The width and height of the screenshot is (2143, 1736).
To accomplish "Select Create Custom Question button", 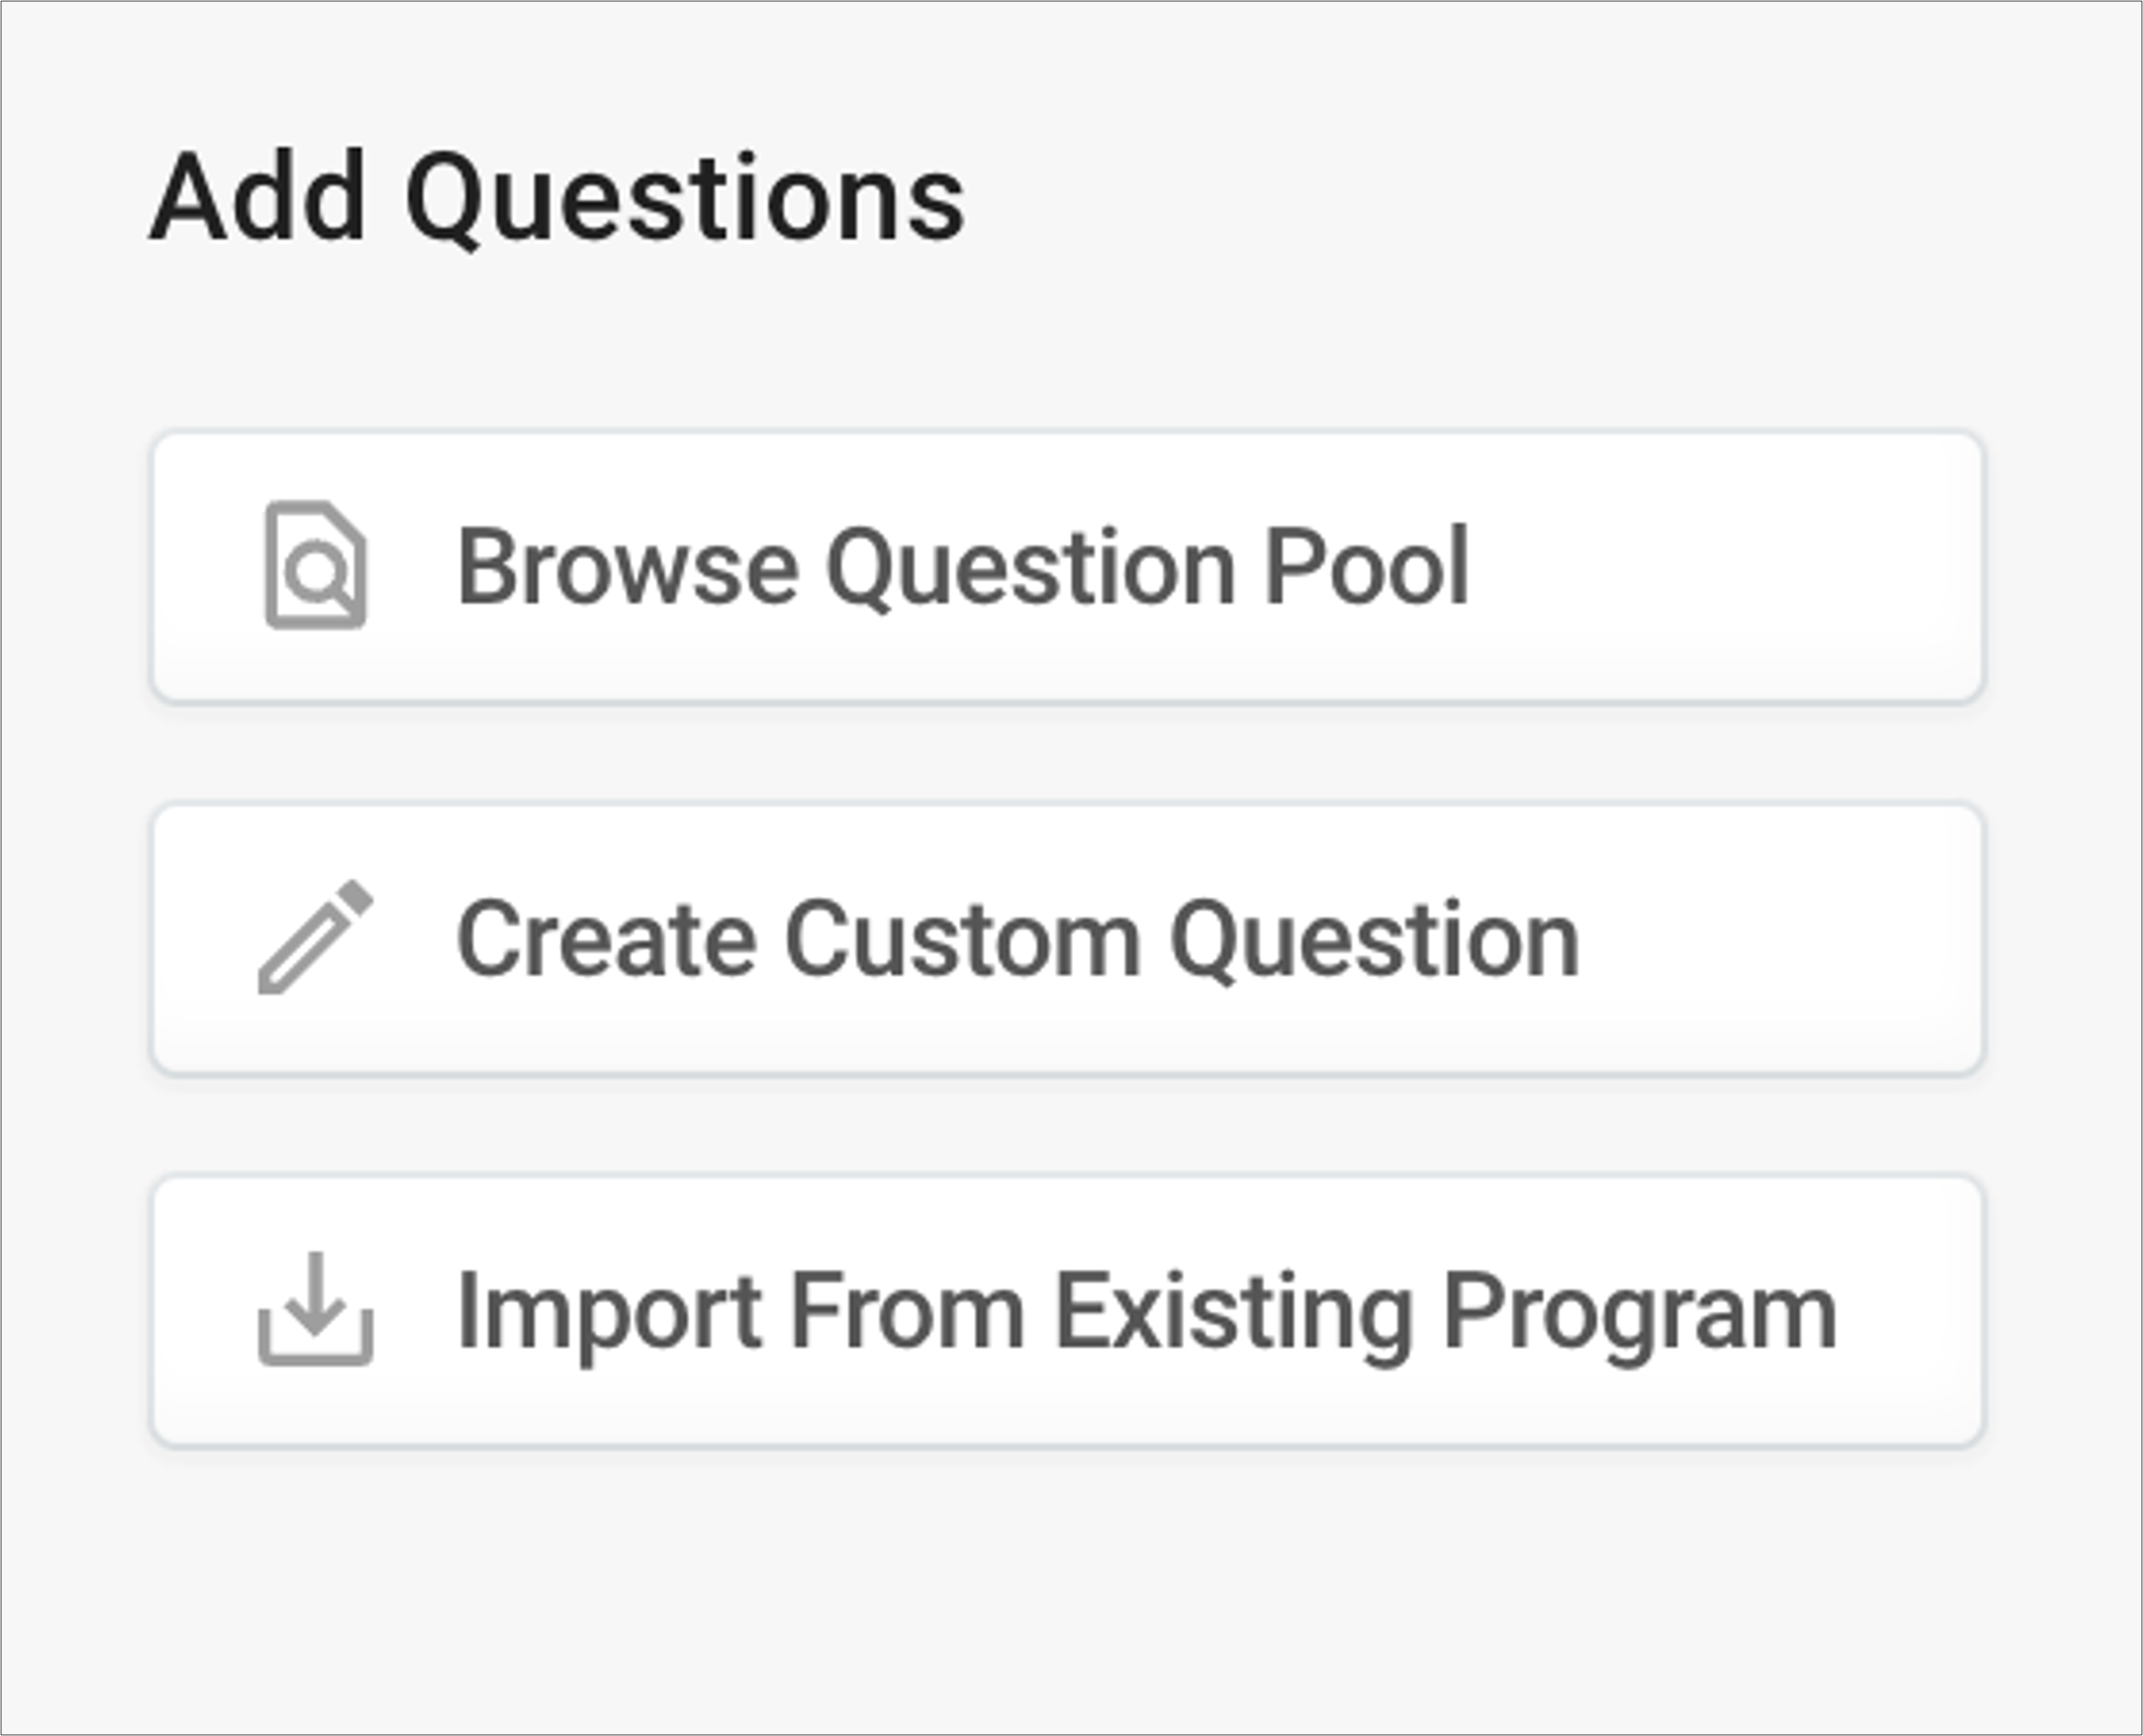I will (1066, 939).
